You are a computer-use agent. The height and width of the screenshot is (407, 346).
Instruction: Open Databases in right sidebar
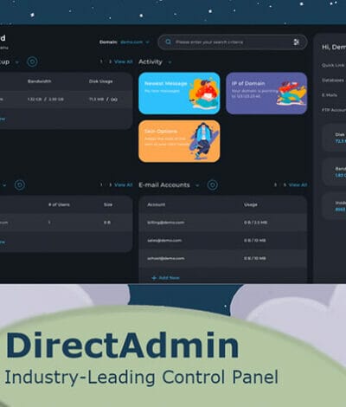[333, 81]
